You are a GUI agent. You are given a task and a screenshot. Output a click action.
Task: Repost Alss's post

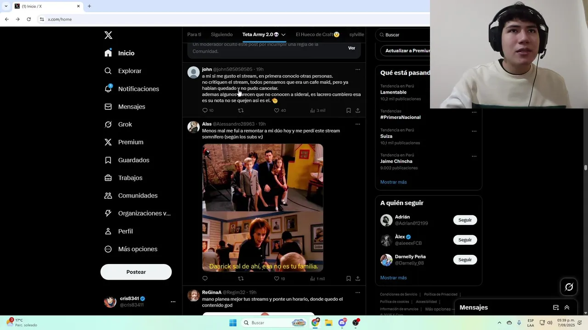[241, 279]
